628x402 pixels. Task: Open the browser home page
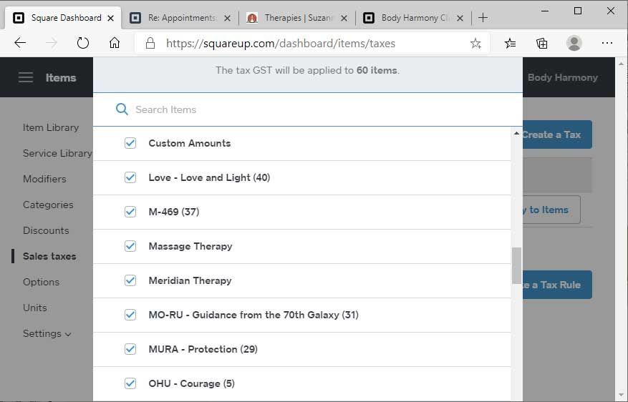point(115,43)
